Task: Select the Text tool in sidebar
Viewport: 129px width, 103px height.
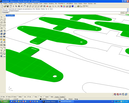Action: pyautogui.click(x=1, y=51)
